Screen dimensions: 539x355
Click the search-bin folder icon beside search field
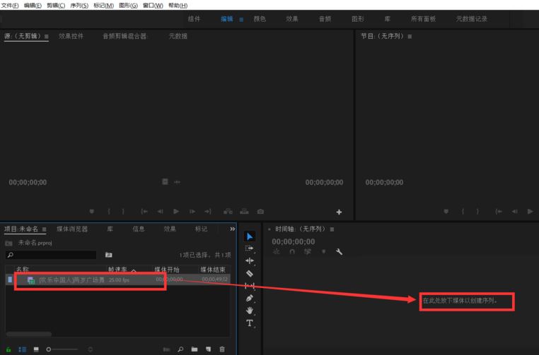(x=109, y=255)
